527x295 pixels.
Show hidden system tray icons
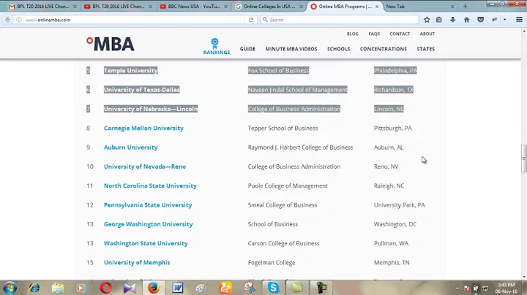tap(457, 288)
